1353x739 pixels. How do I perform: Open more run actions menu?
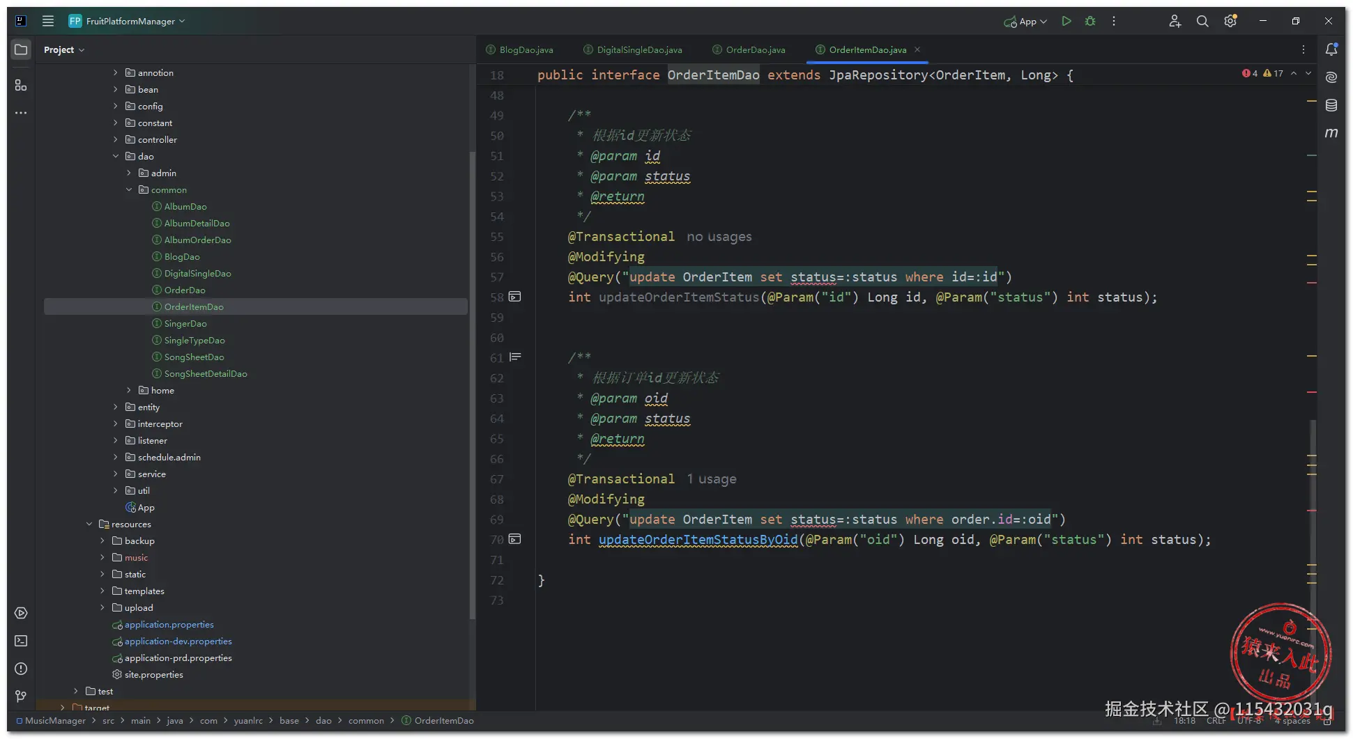(1114, 21)
